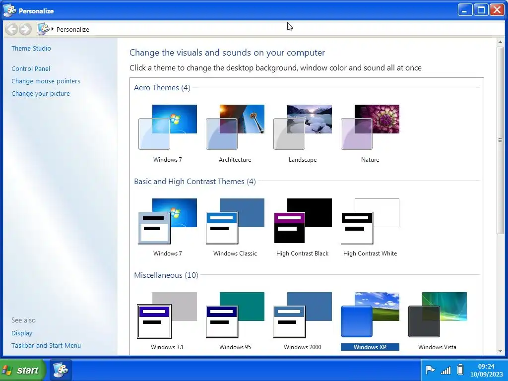The image size is (508, 381).
Task: Click the network signal tray icon
Action: [x=446, y=370]
